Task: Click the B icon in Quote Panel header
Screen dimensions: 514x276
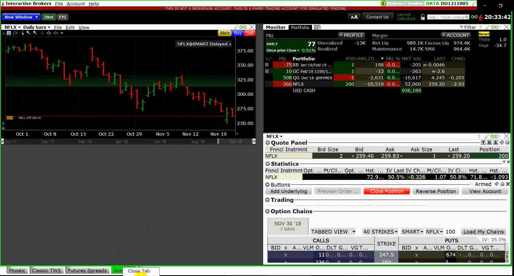Action: [x=489, y=142]
